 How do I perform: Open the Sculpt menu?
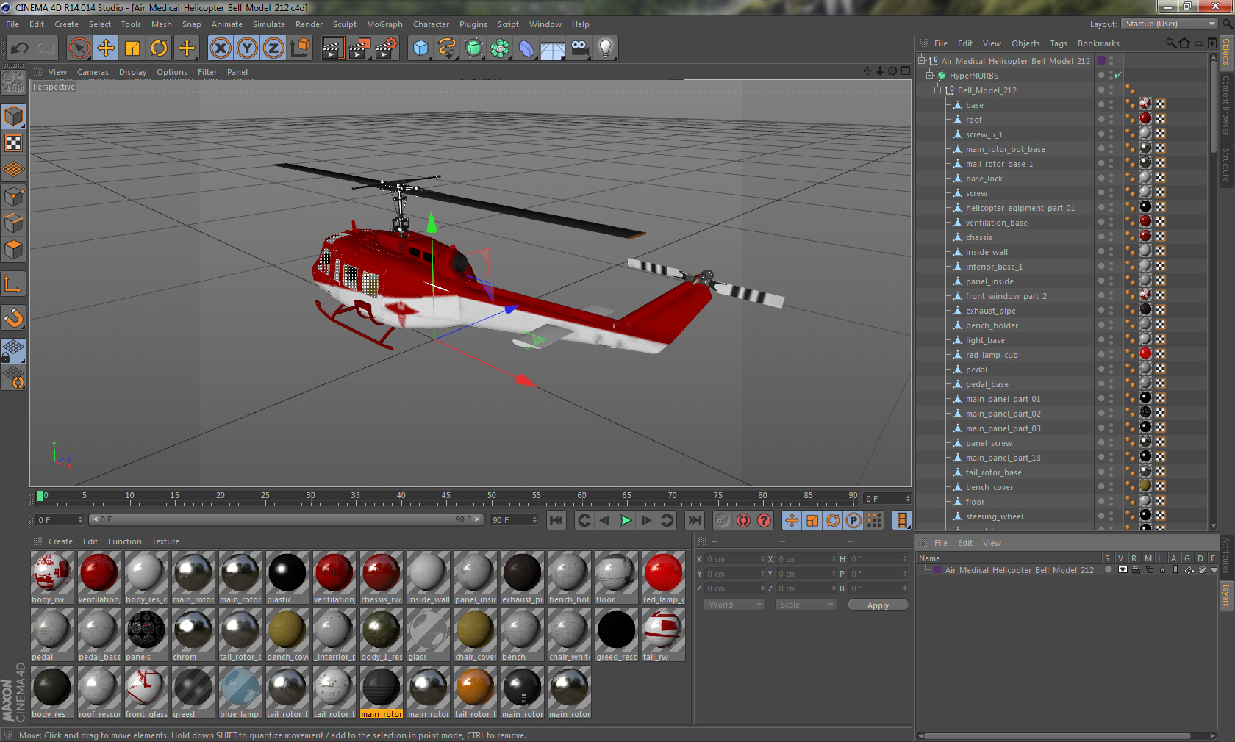point(345,24)
